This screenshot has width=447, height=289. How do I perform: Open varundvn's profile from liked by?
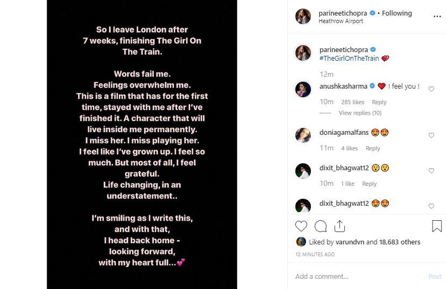point(350,242)
